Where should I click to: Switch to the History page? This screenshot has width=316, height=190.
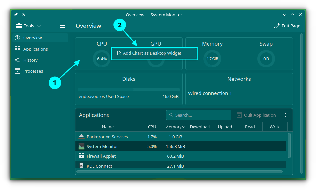click(x=30, y=60)
